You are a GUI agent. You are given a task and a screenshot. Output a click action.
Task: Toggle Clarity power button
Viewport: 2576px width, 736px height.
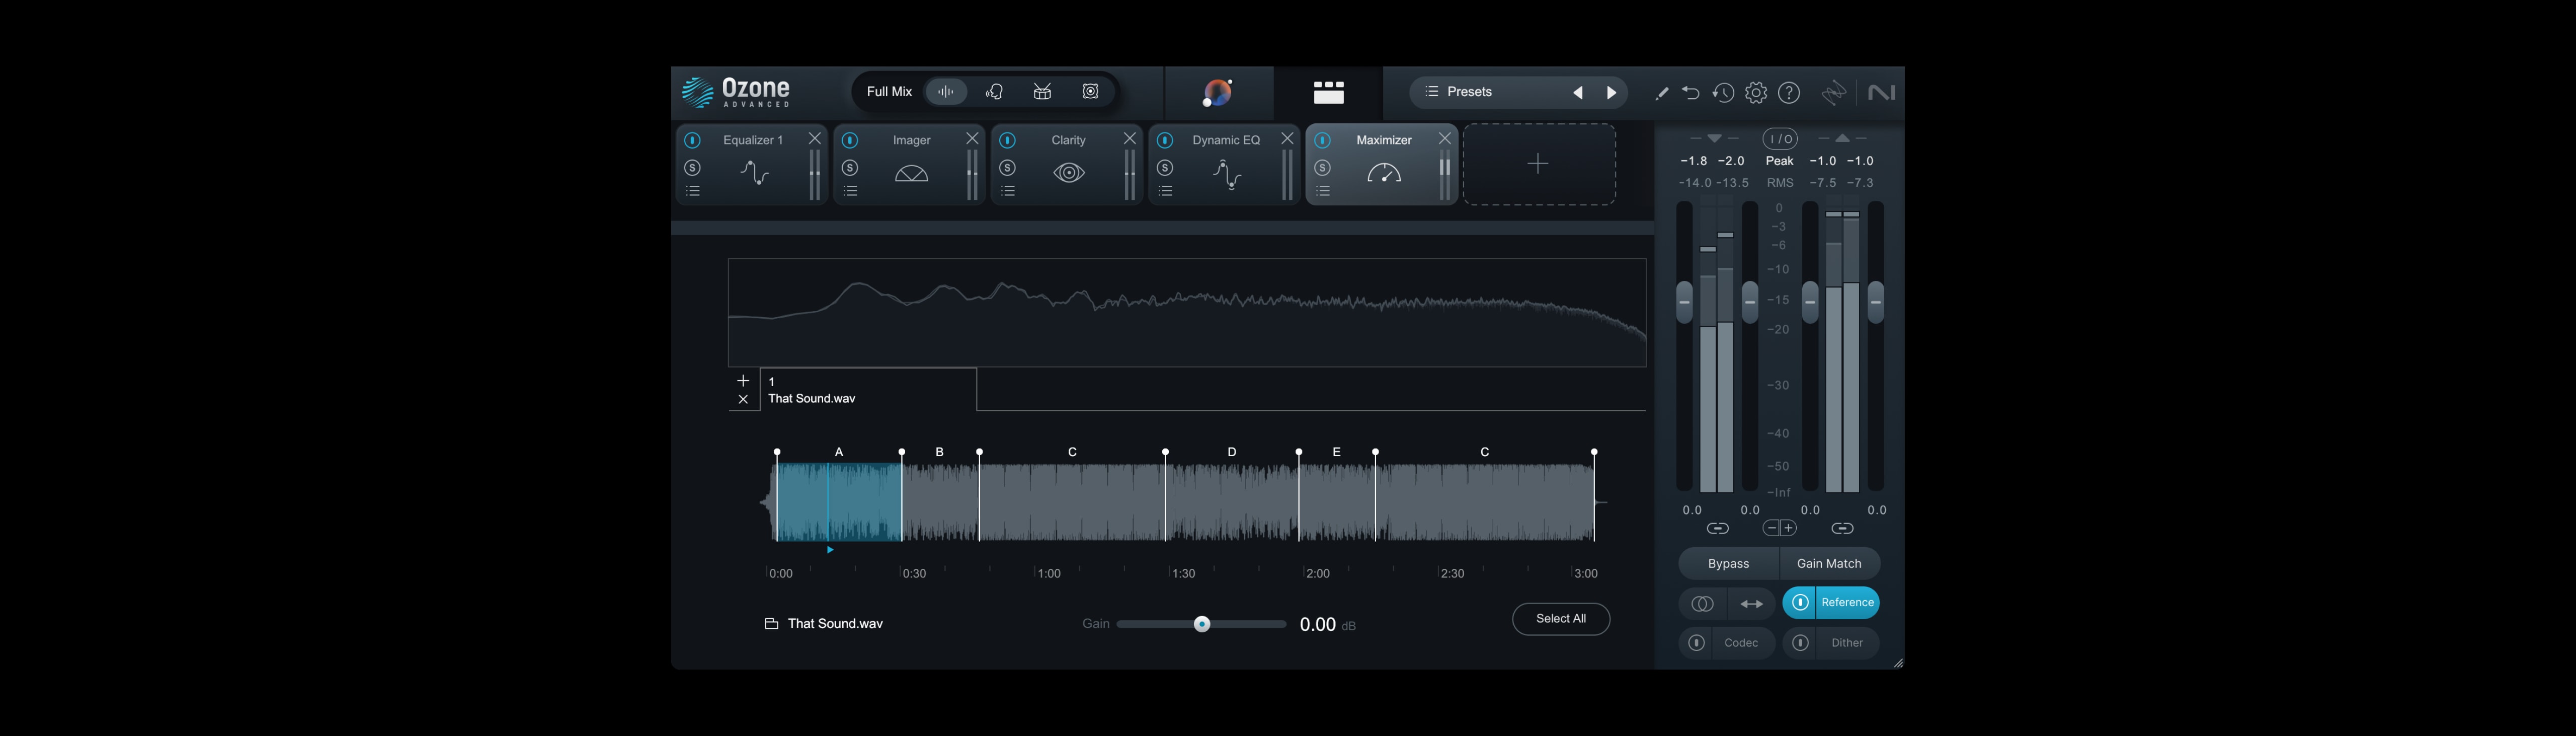point(1007,141)
